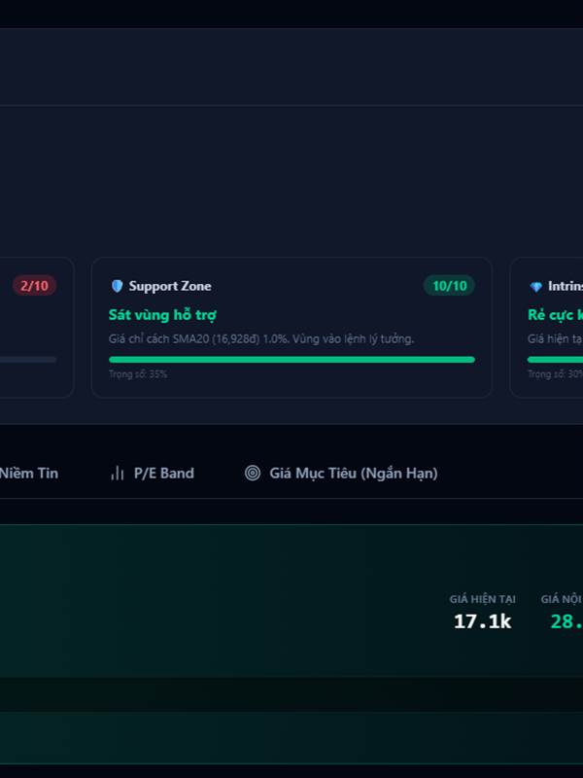Switch to Giá Mục Tiêu (Ngắn Hạn) tab
This screenshot has width=583, height=778.
[x=341, y=474]
